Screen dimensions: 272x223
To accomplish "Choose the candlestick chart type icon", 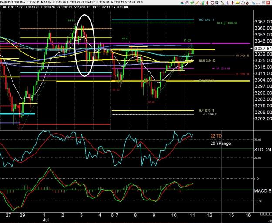I will 207,3.
